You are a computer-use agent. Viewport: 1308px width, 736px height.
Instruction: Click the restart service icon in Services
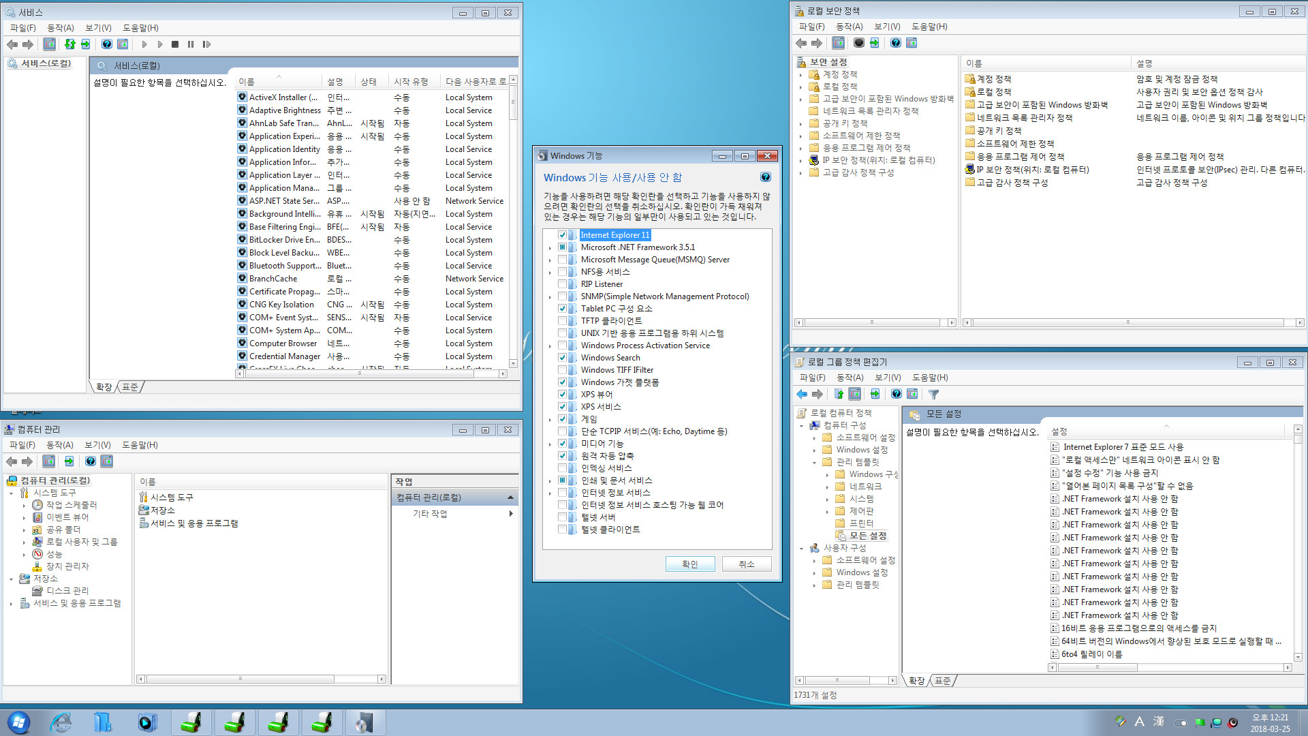click(x=206, y=44)
